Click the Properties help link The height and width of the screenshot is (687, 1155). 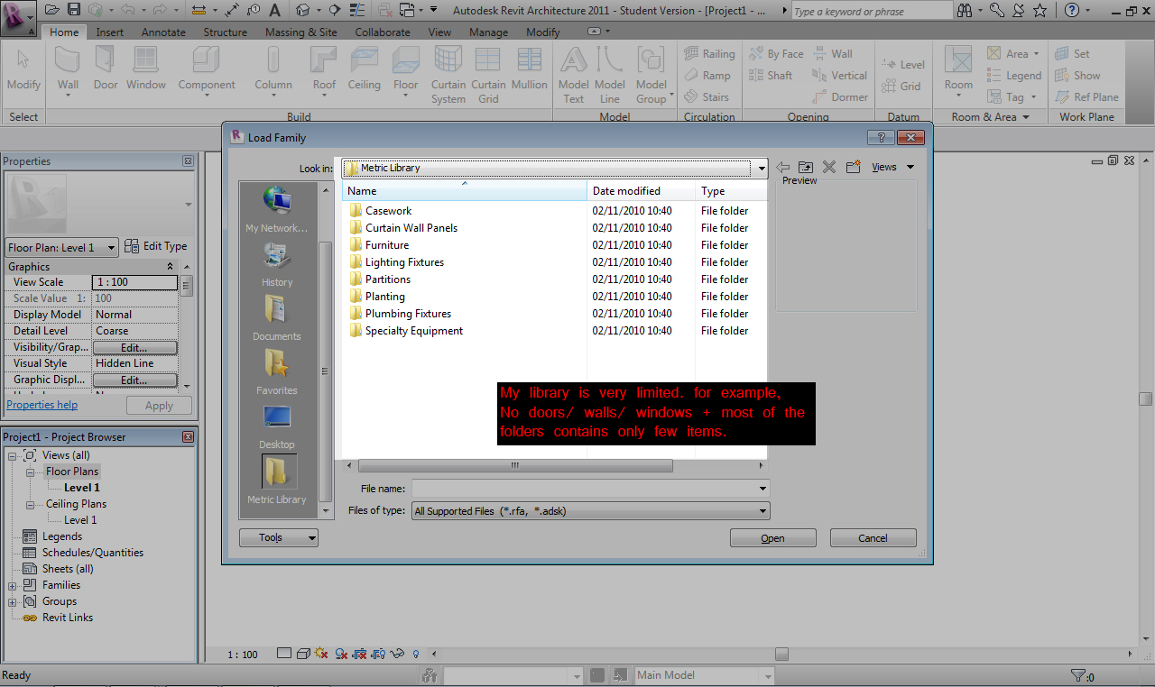(x=42, y=405)
